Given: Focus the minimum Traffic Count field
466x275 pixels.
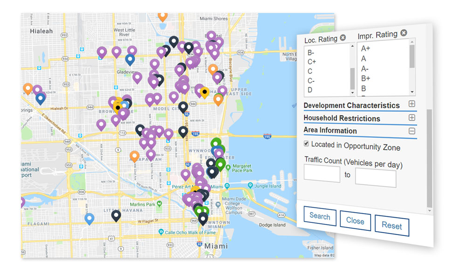Looking at the screenshot, I should (322, 174).
